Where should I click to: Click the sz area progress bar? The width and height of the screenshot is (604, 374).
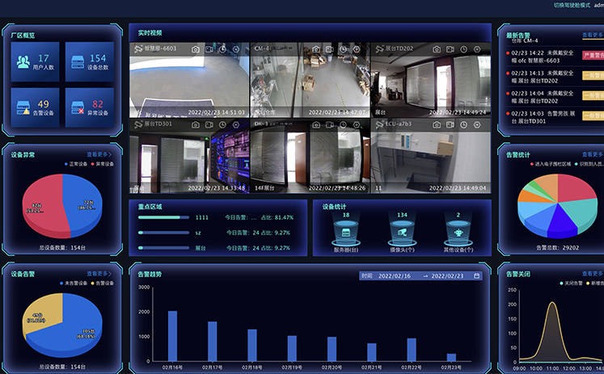(163, 233)
